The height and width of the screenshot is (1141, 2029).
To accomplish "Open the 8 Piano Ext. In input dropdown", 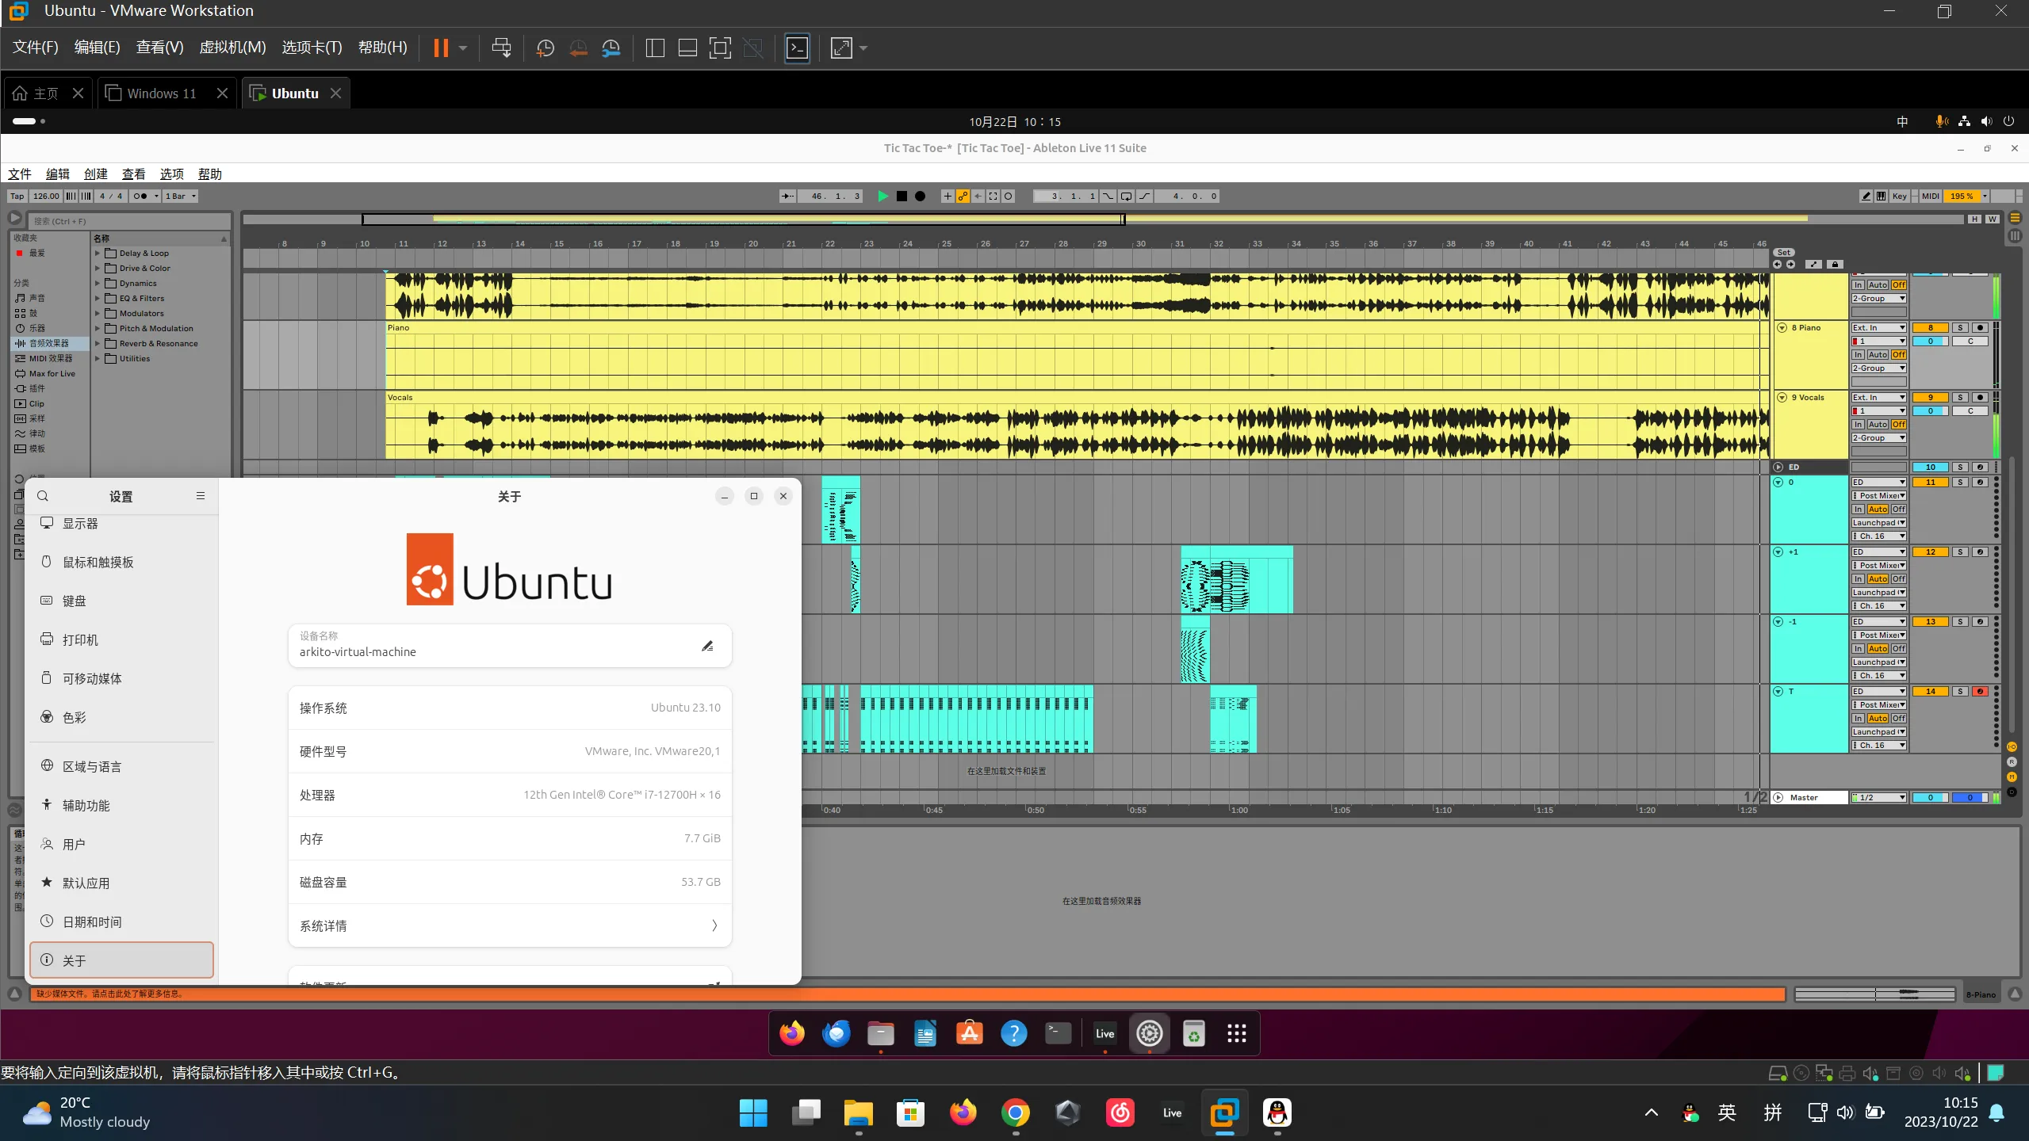I will [1878, 328].
